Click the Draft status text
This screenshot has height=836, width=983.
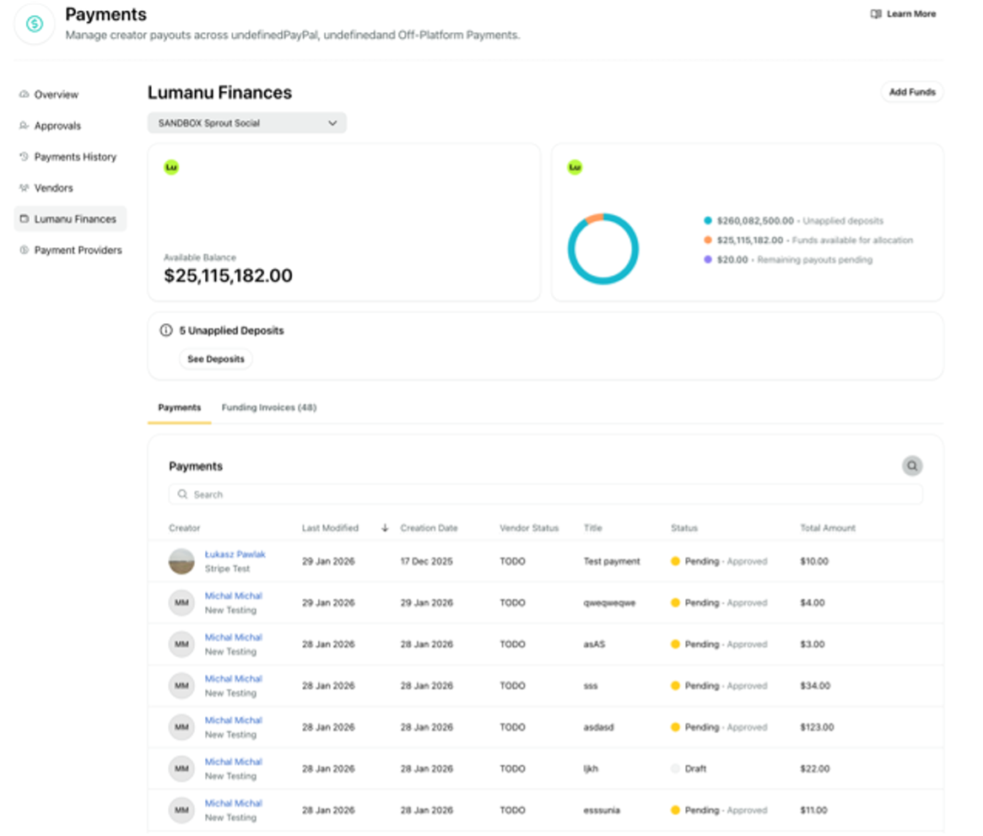coord(695,769)
